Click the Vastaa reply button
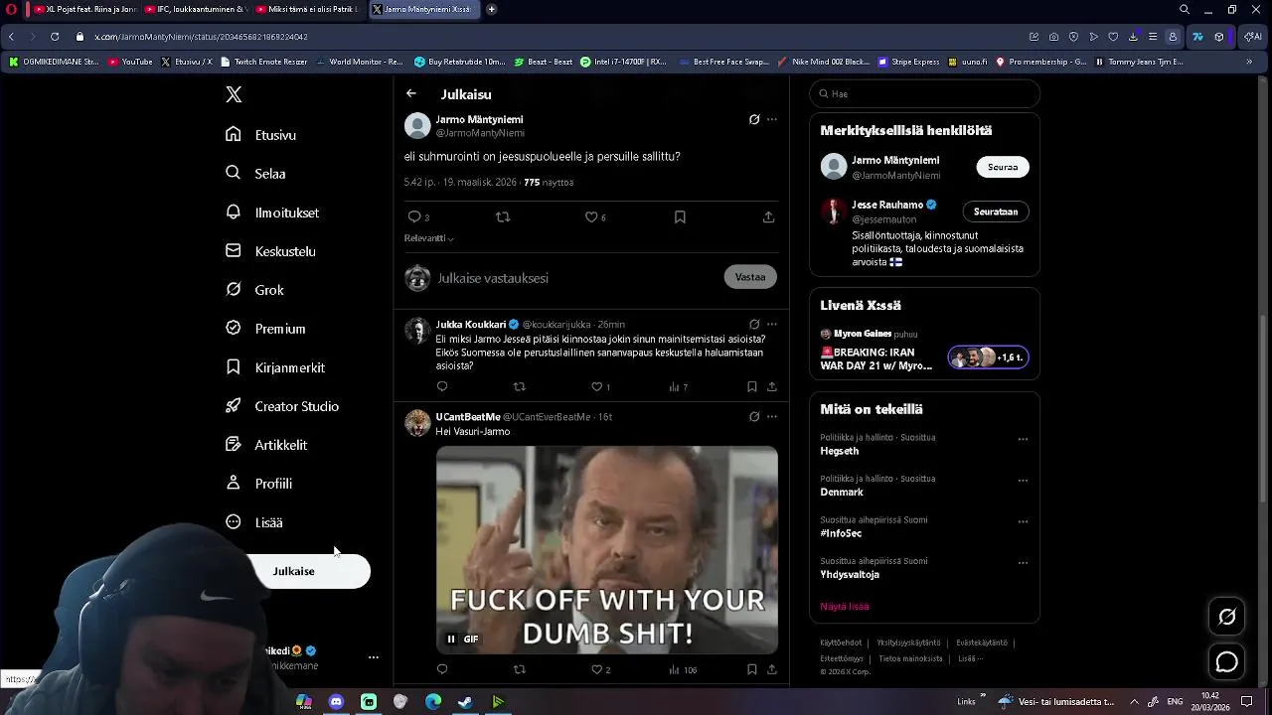This screenshot has width=1272, height=715. click(750, 277)
